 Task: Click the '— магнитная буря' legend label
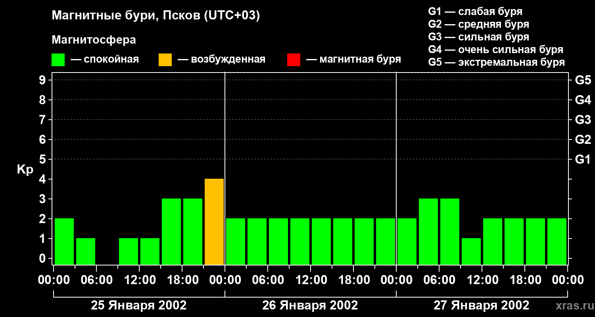353,59
